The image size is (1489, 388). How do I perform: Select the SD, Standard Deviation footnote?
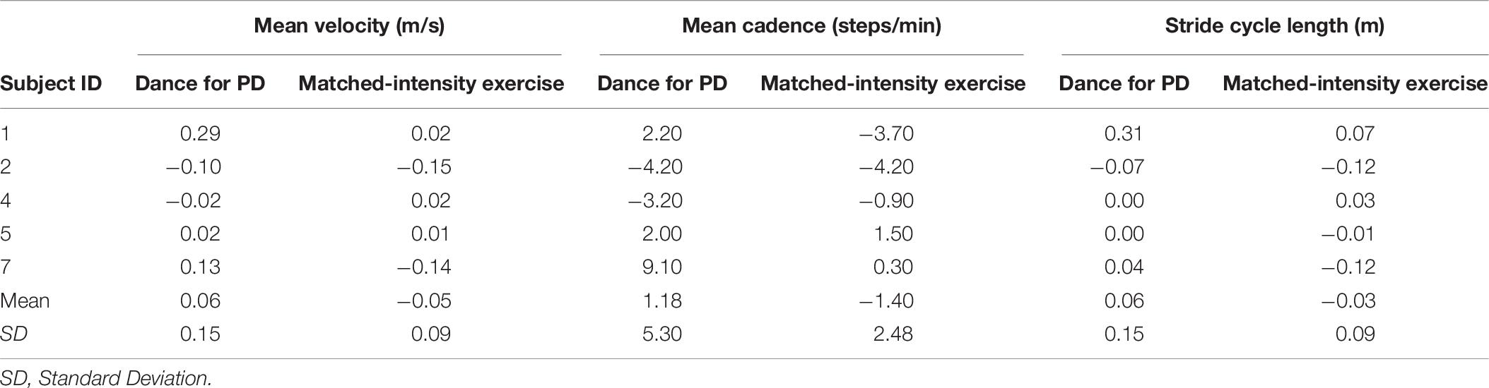click(106, 378)
